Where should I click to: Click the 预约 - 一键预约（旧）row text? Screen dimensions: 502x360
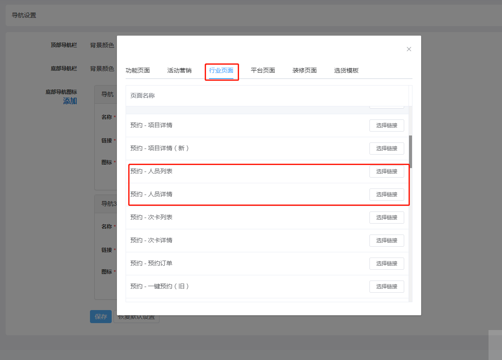[x=160, y=287]
